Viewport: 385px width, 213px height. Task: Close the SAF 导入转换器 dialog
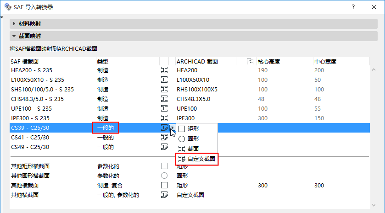pos(374,7)
